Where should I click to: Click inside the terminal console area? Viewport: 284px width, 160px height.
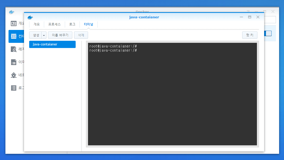coord(172,94)
